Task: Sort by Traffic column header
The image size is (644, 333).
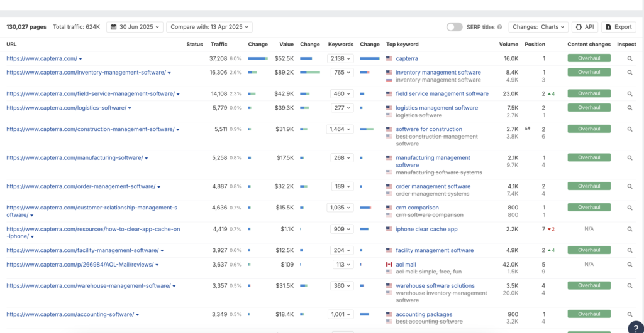Action: (x=219, y=45)
